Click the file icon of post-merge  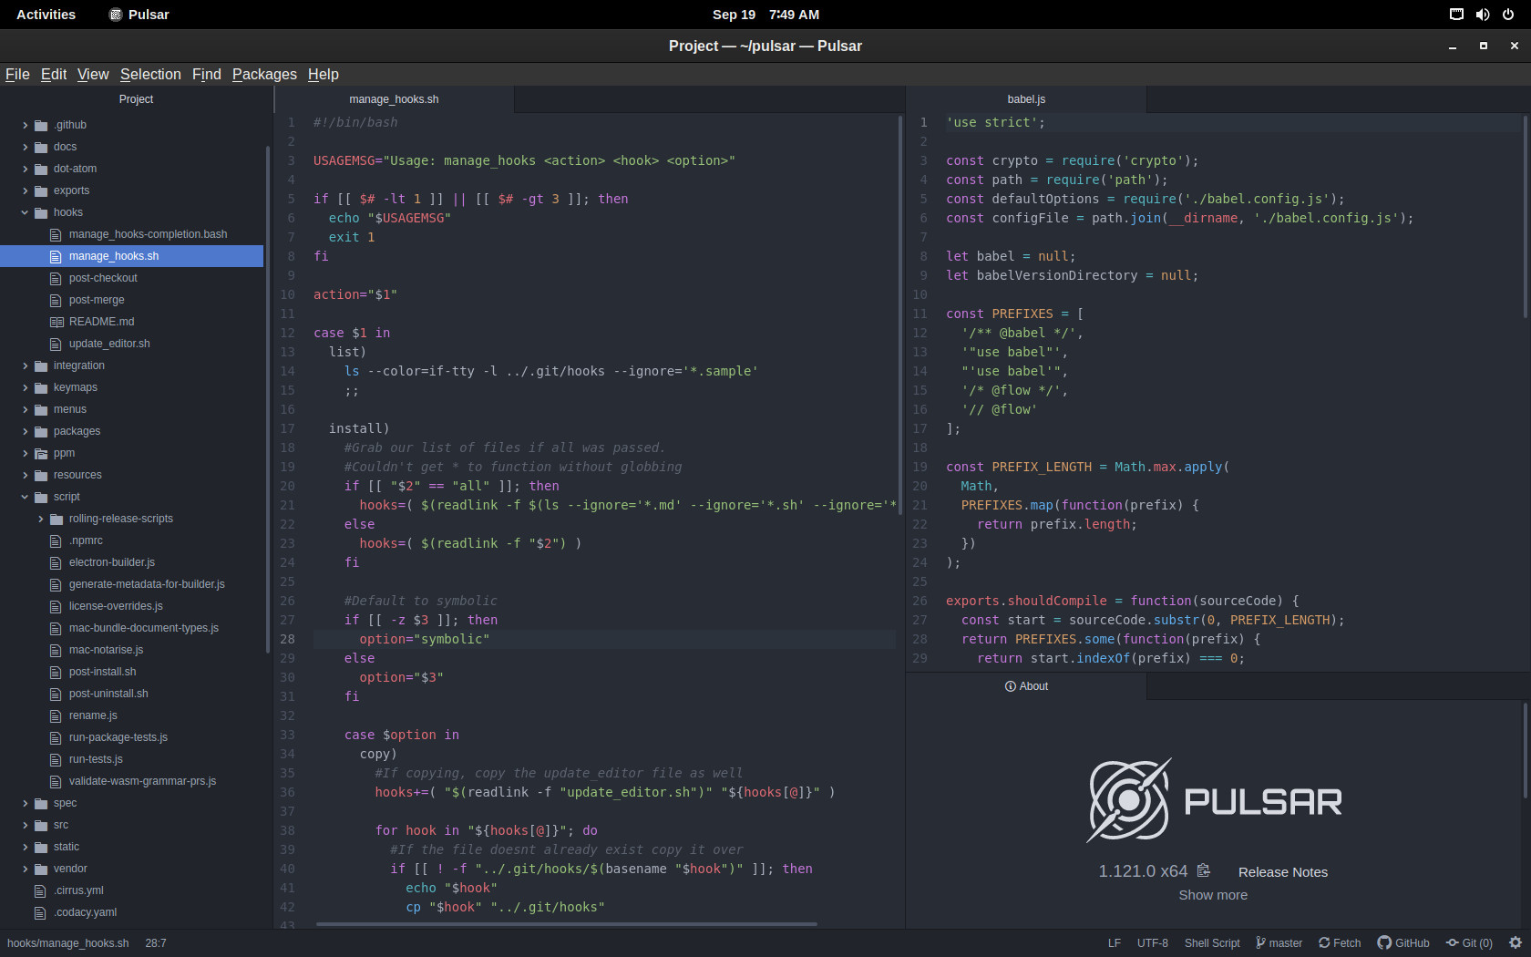point(56,300)
